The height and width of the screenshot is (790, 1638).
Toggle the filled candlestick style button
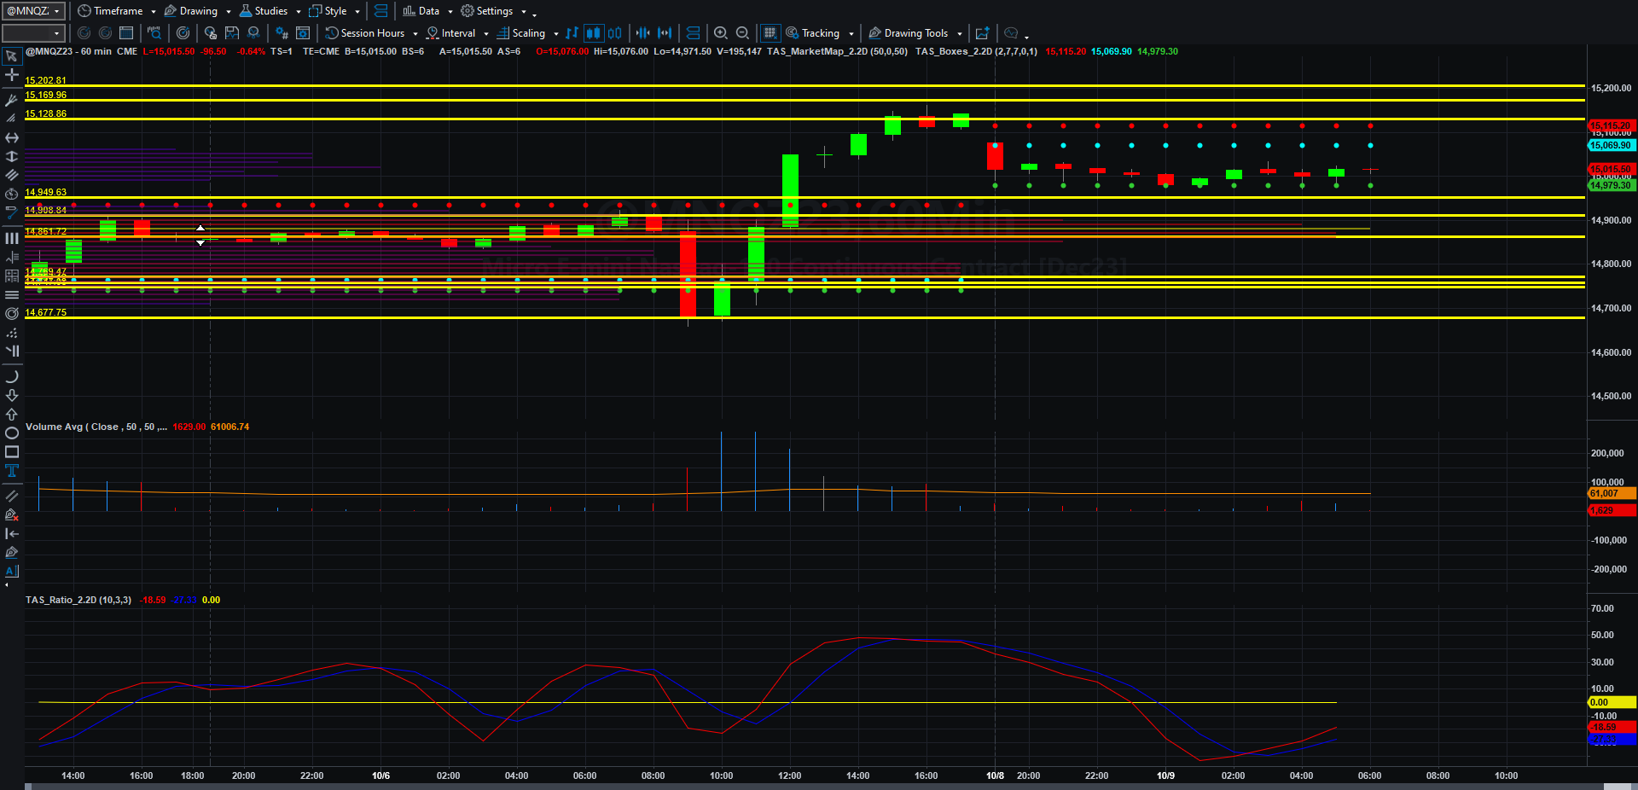593,33
